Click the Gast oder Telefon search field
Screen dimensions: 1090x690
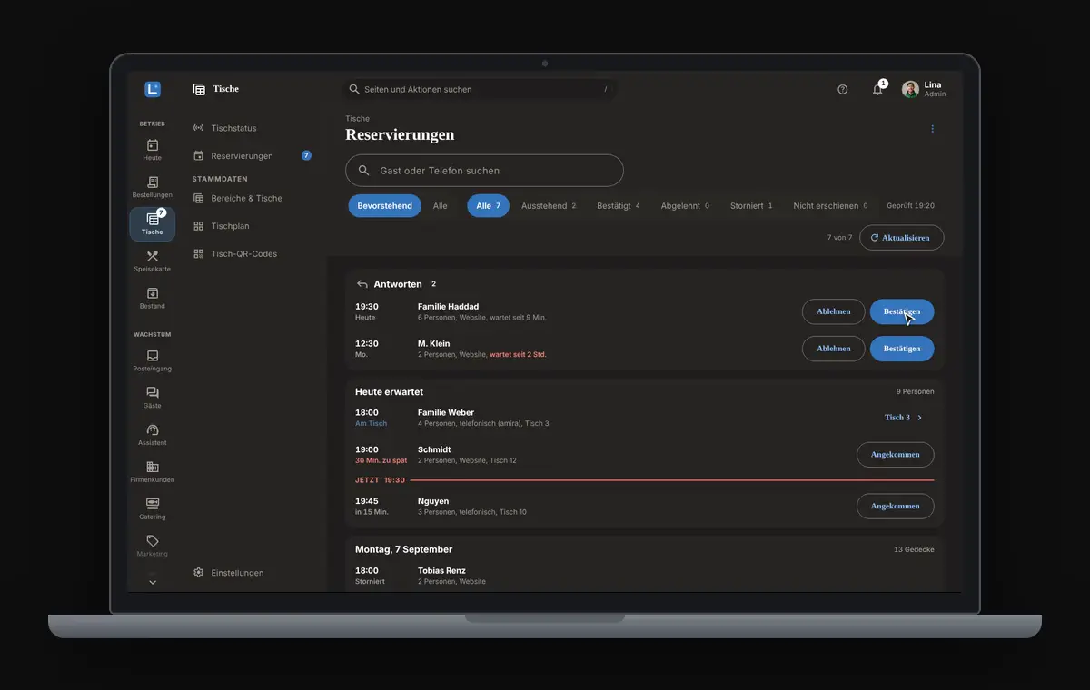484,171
